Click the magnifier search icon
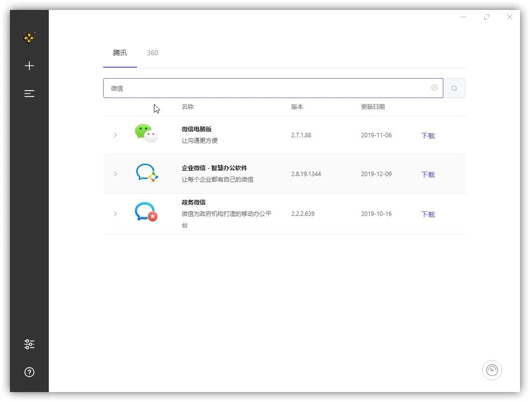Viewport: 530px width, 402px height. [454, 88]
